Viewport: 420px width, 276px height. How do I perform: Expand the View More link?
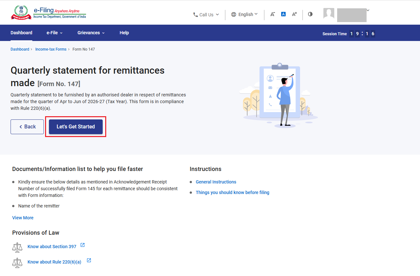pyautogui.click(x=23, y=218)
